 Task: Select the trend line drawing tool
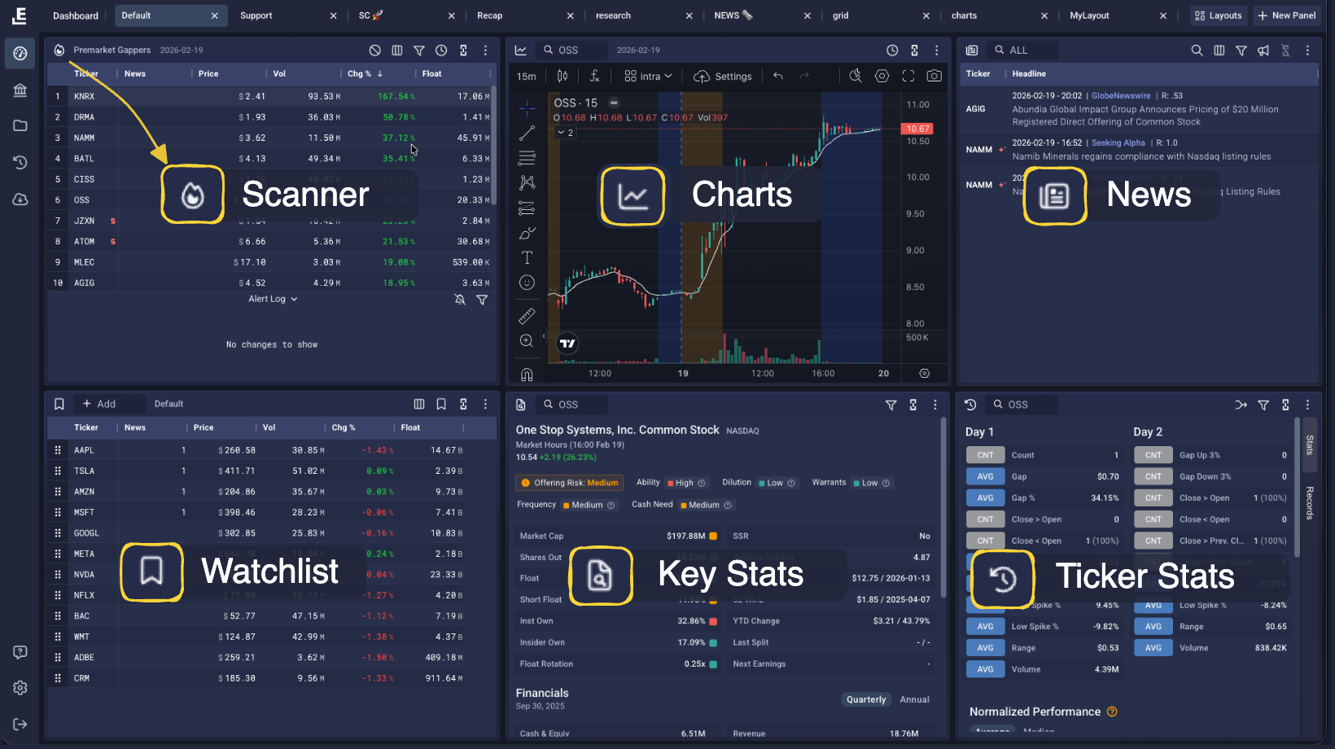click(x=527, y=134)
